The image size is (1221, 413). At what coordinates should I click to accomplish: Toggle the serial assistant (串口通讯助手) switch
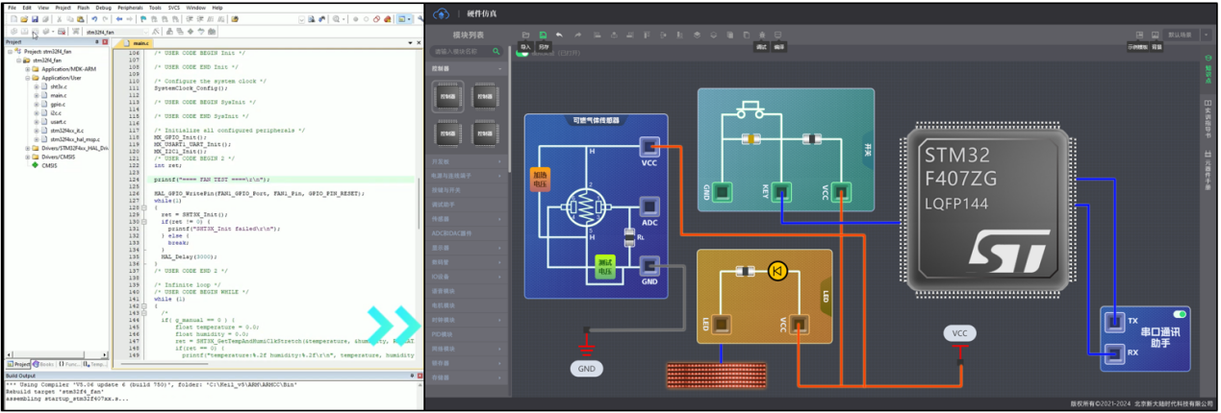click(x=1178, y=314)
